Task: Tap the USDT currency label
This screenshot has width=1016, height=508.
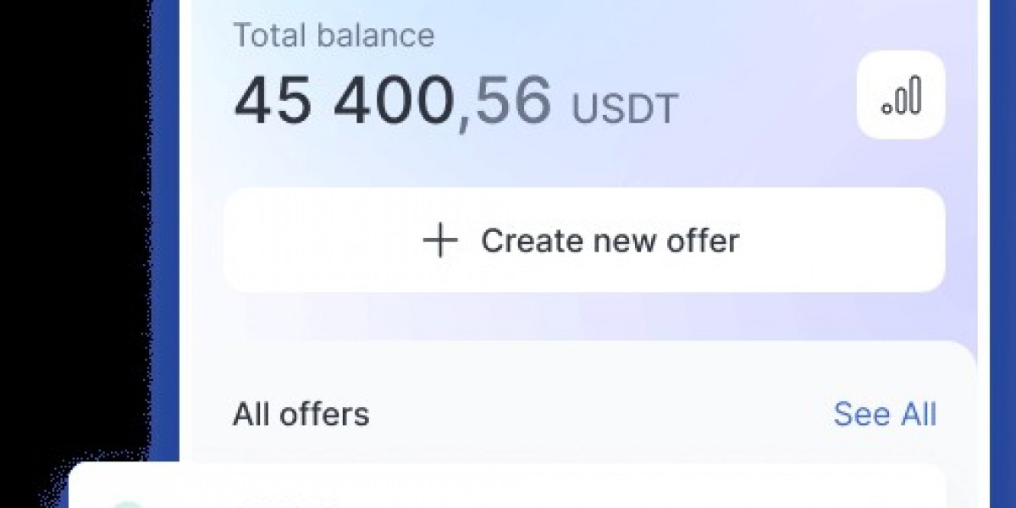Action: click(623, 105)
